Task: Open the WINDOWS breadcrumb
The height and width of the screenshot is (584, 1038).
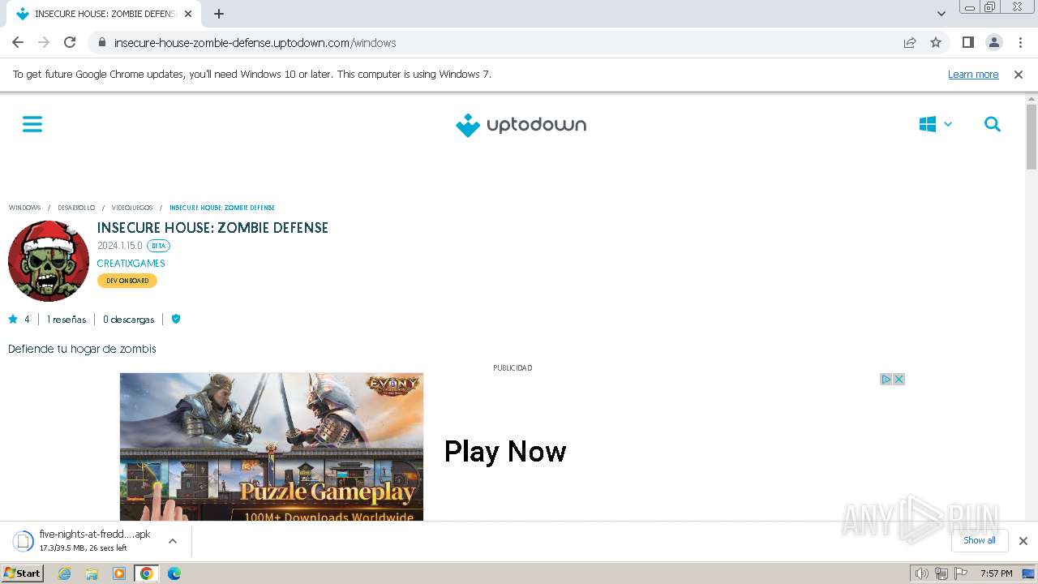Action: (x=24, y=208)
